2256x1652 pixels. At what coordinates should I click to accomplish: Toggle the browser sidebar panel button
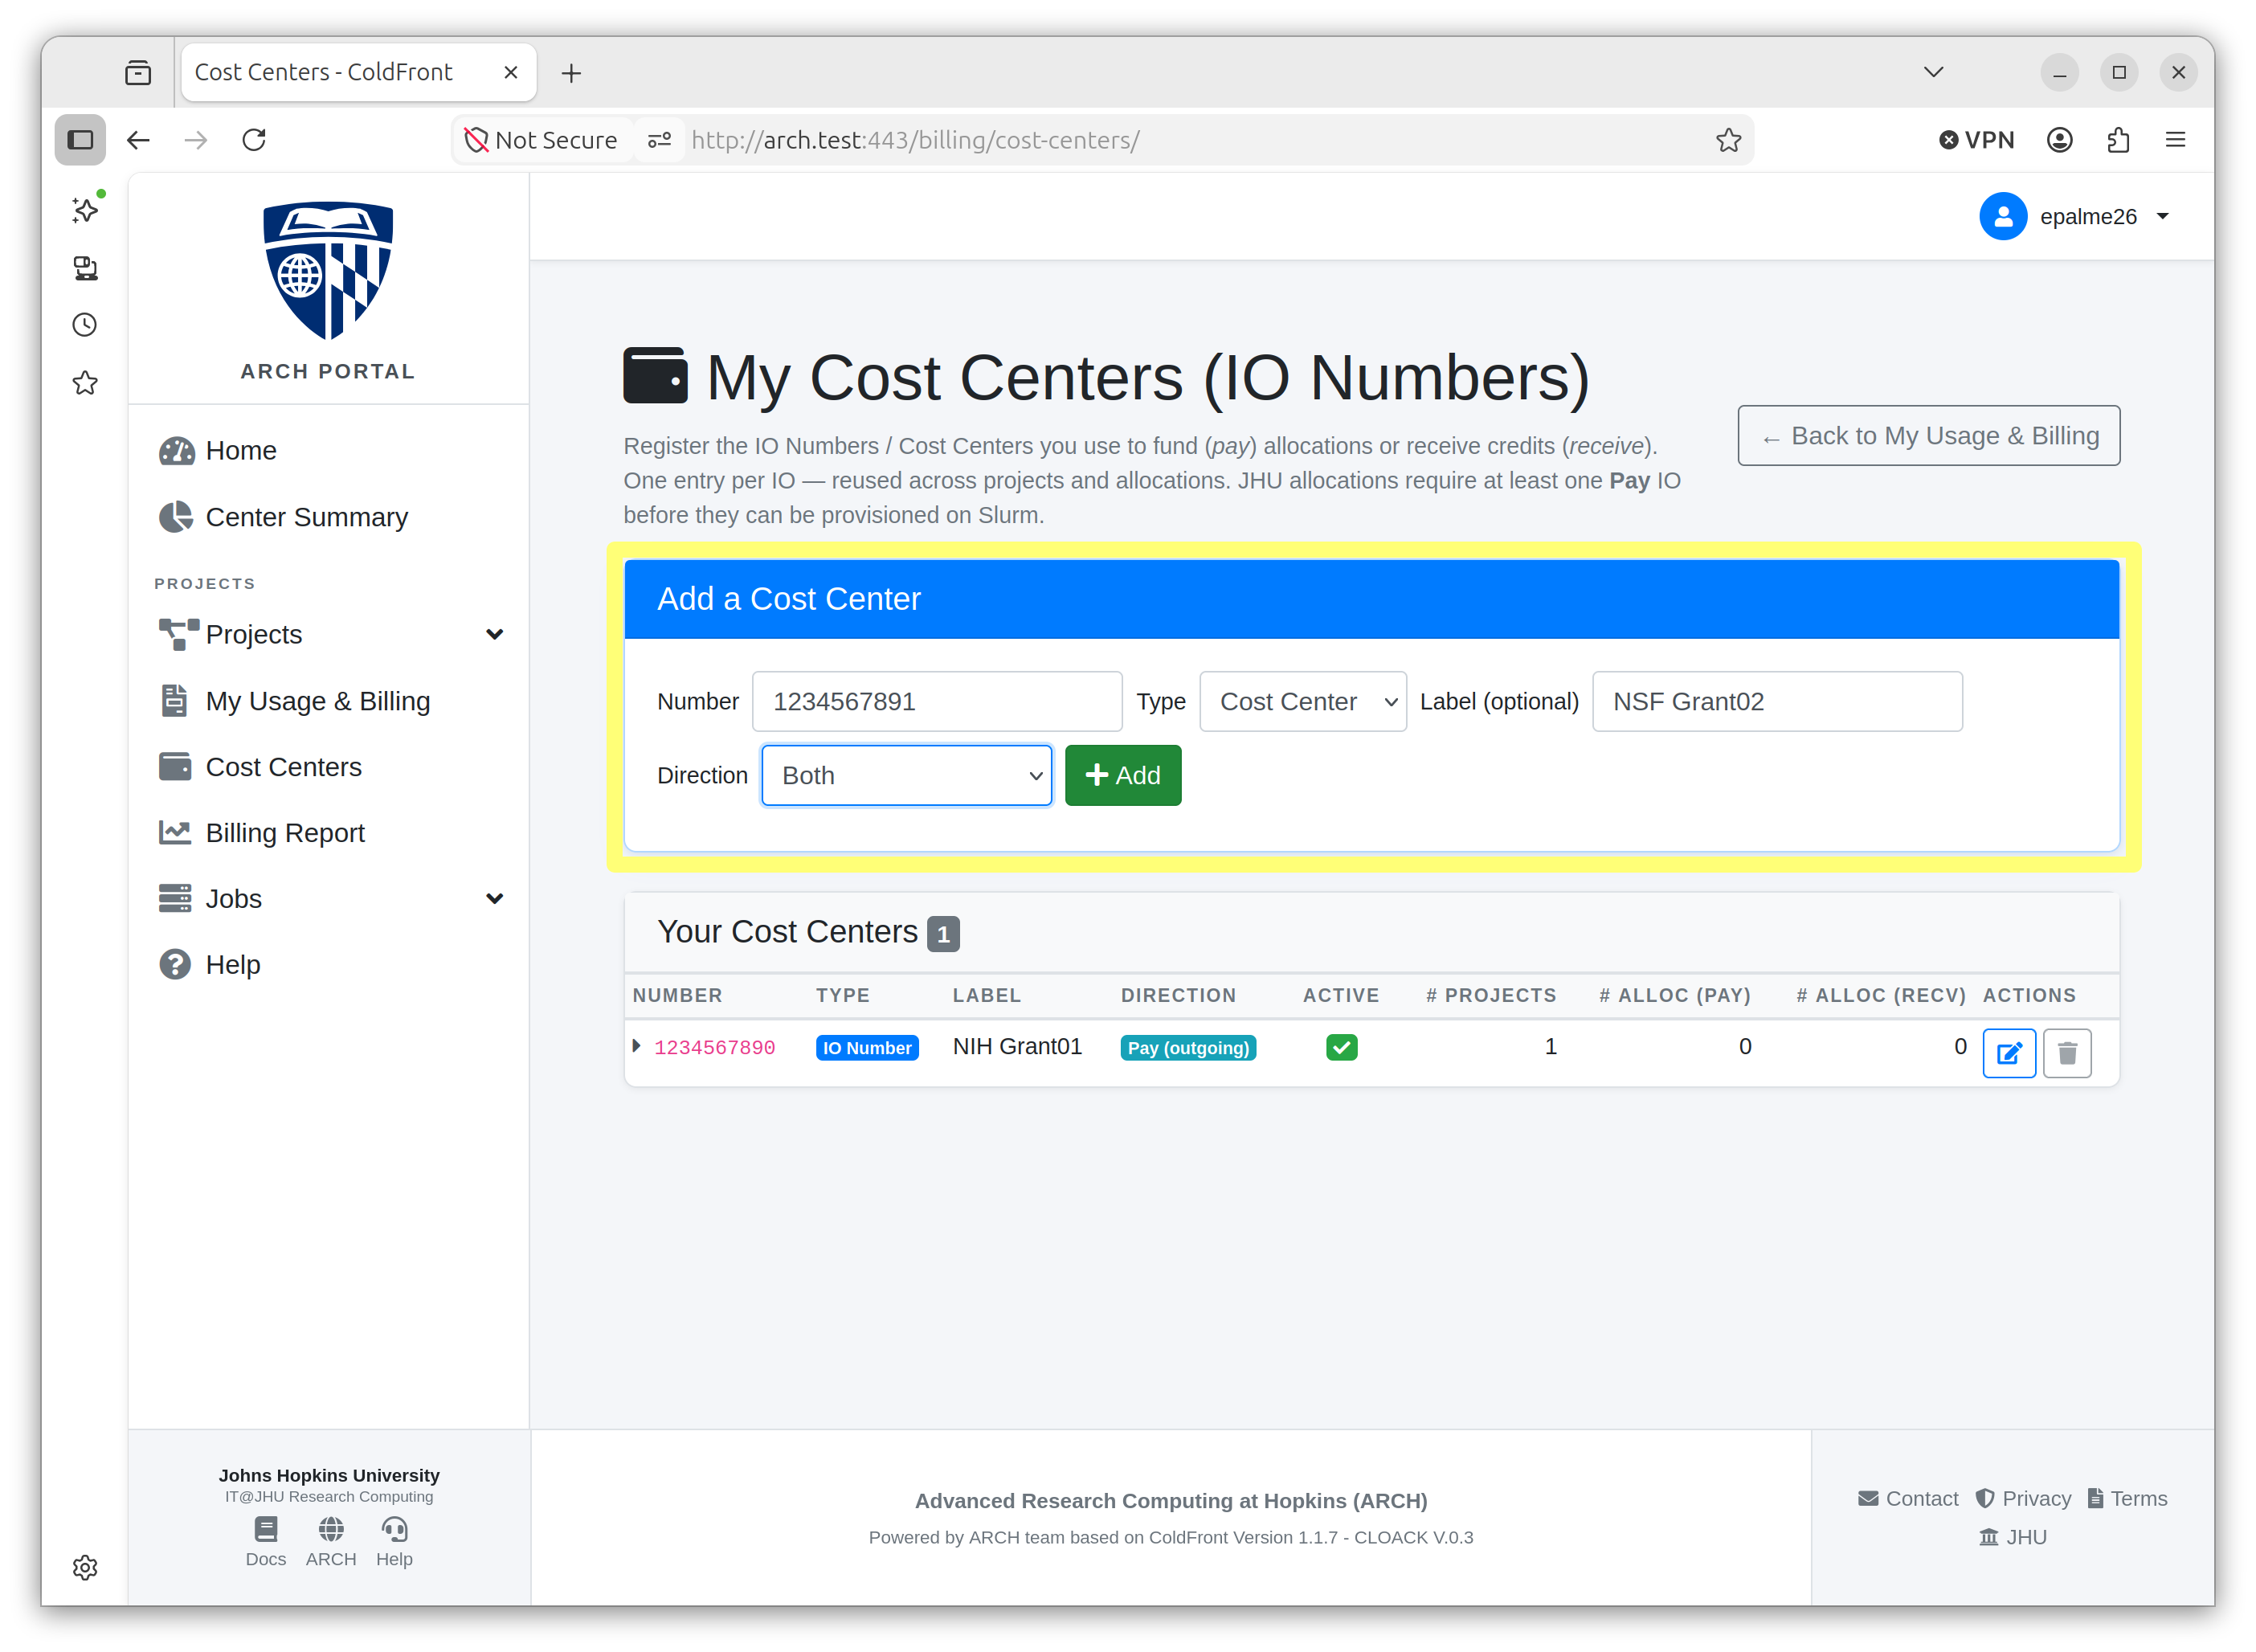click(x=80, y=140)
